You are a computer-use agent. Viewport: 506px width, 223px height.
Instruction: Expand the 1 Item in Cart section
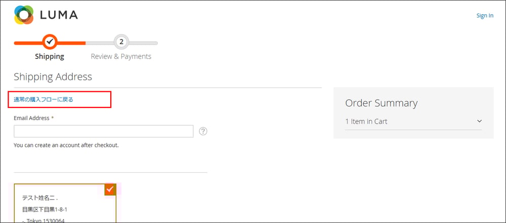[413, 122]
